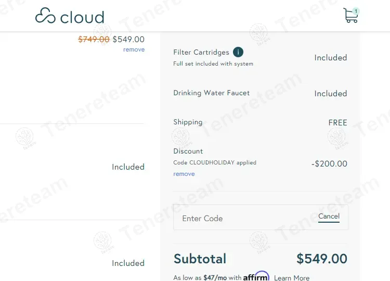Click the -$200.00 discount amount
390x281 pixels.
tap(329, 164)
